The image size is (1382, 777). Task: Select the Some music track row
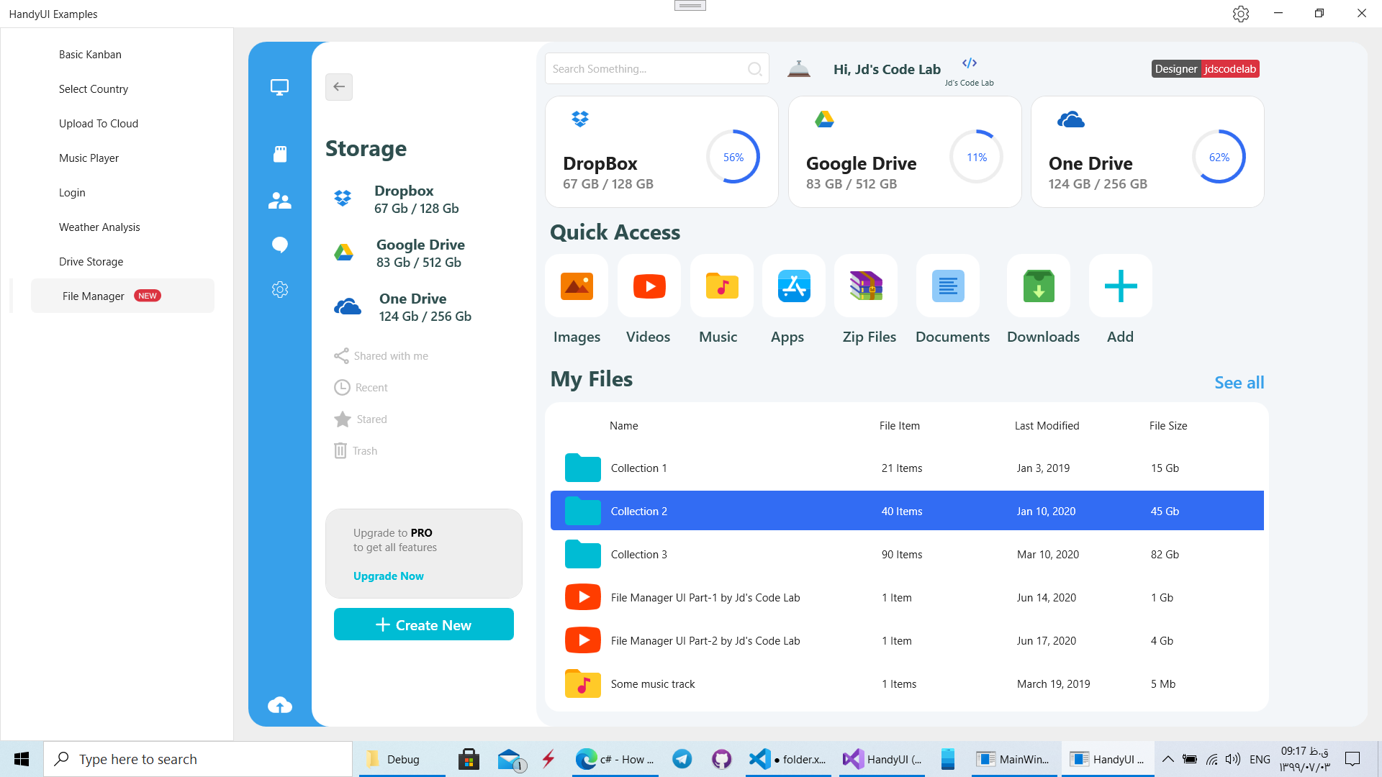907,683
